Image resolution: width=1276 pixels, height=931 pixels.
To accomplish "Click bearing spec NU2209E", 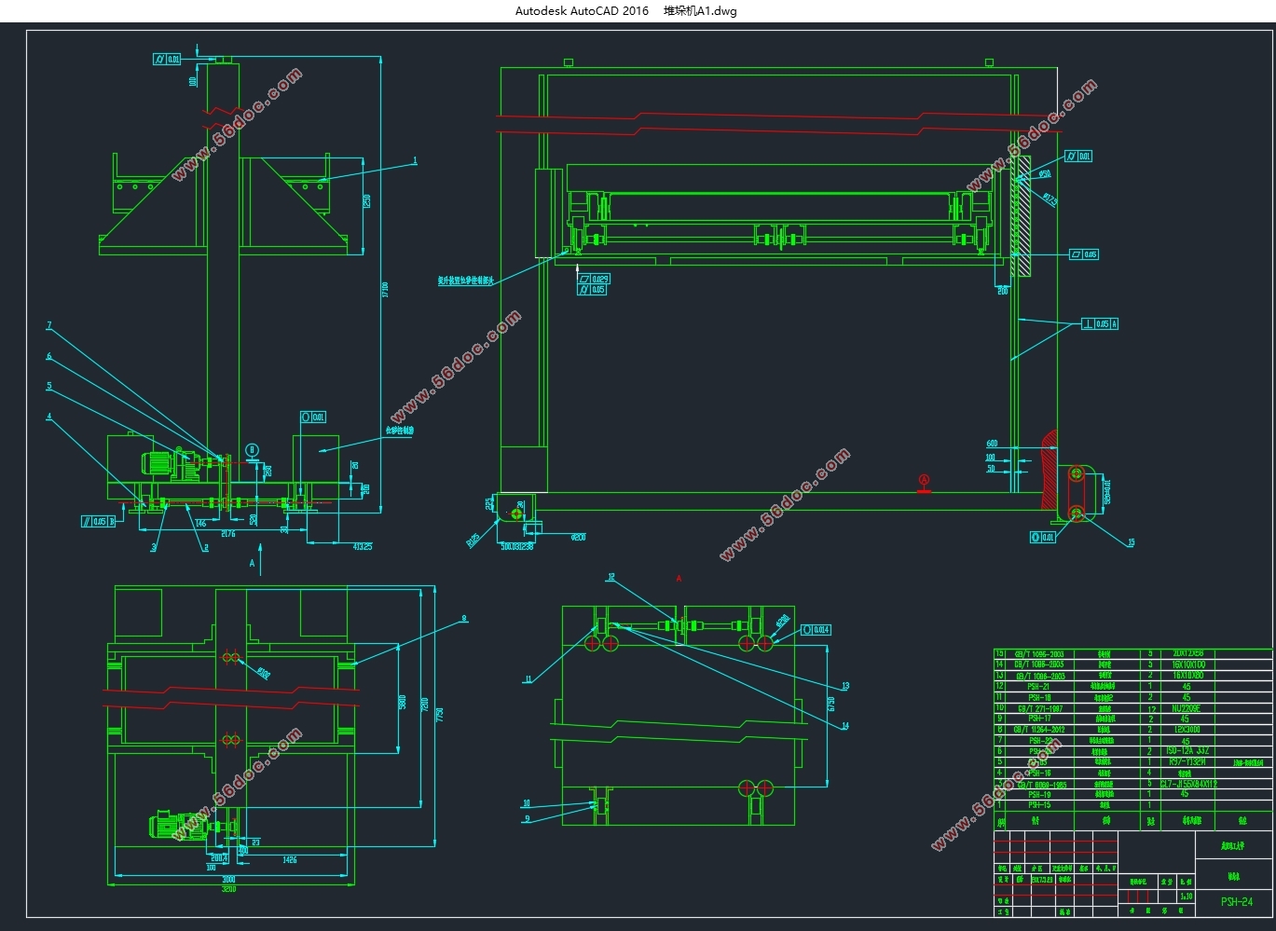I will 1187,708.
